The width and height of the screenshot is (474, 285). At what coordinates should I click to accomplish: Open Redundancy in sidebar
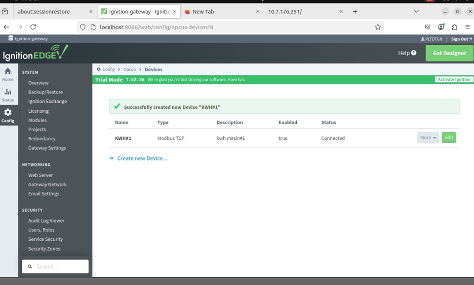tap(41, 139)
